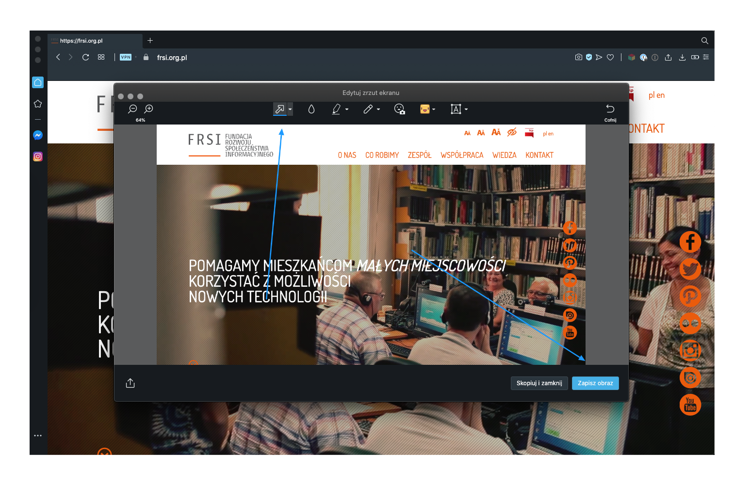Open the sticker emoji dropdown arrow
750x485 pixels.
point(434,109)
